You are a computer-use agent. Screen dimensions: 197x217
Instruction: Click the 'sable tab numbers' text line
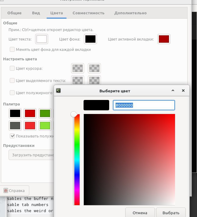pyautogui.click(x=27, y=205)
